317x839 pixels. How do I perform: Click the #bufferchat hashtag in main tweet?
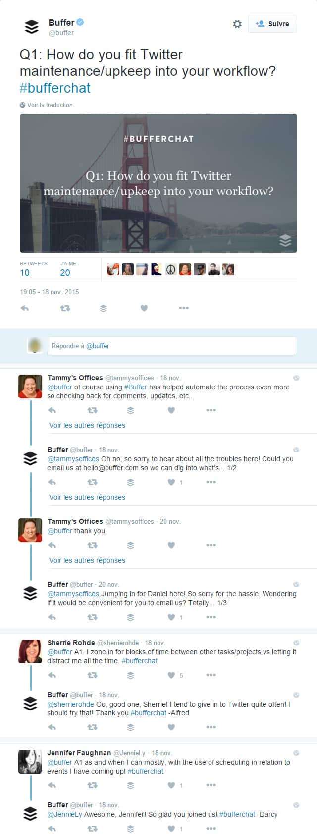[x=55, y=88]
